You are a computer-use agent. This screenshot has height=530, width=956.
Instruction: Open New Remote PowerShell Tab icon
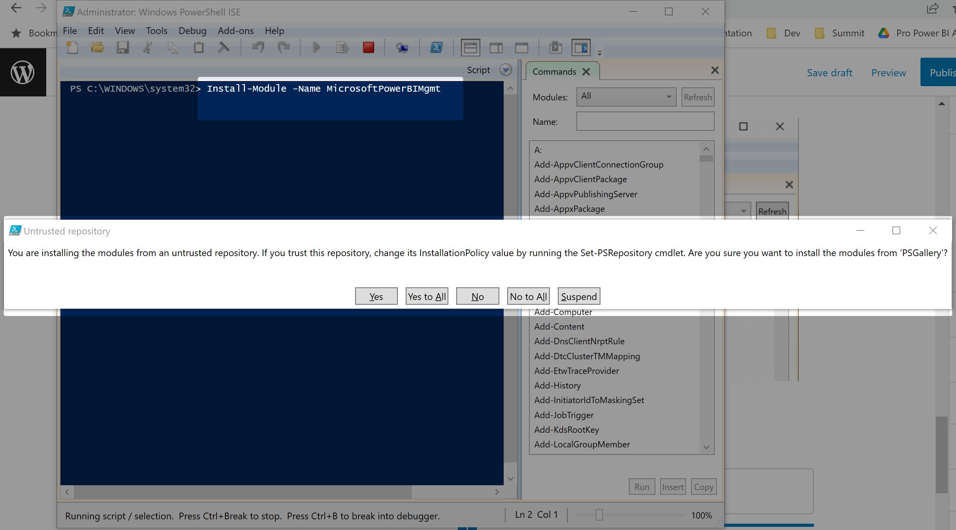tap(402, 48)
